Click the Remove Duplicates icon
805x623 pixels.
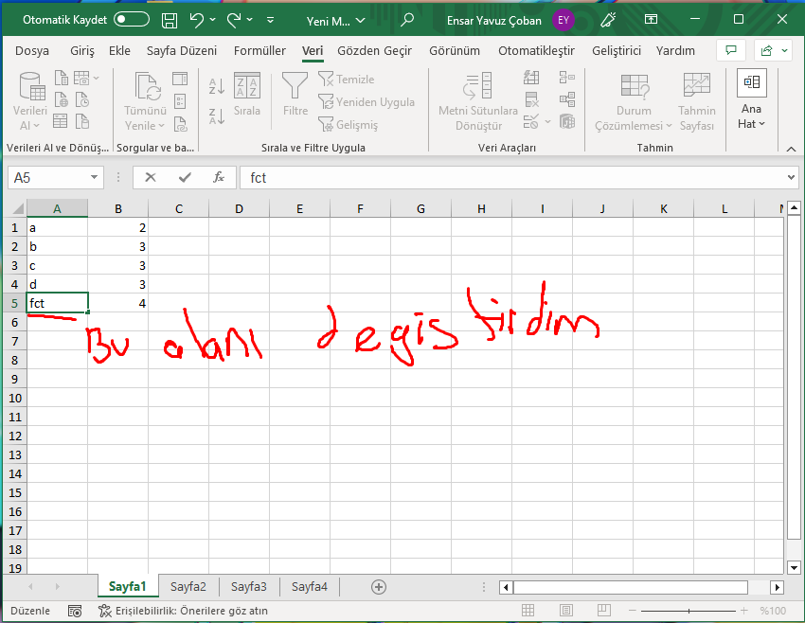click(x=531, y=99)
